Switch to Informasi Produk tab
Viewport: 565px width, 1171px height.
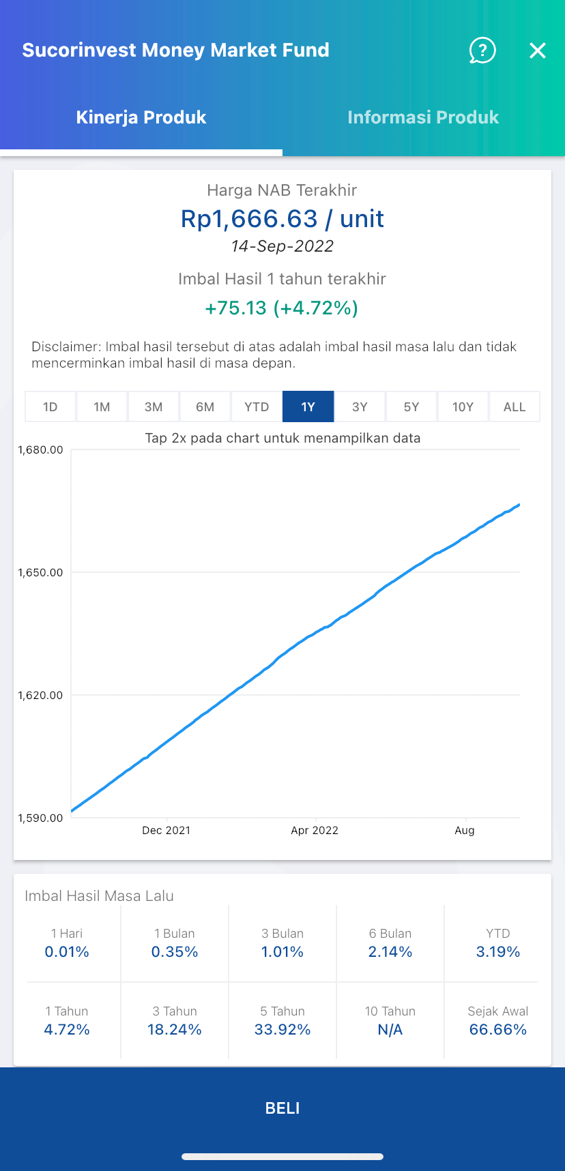pos(423,117)
